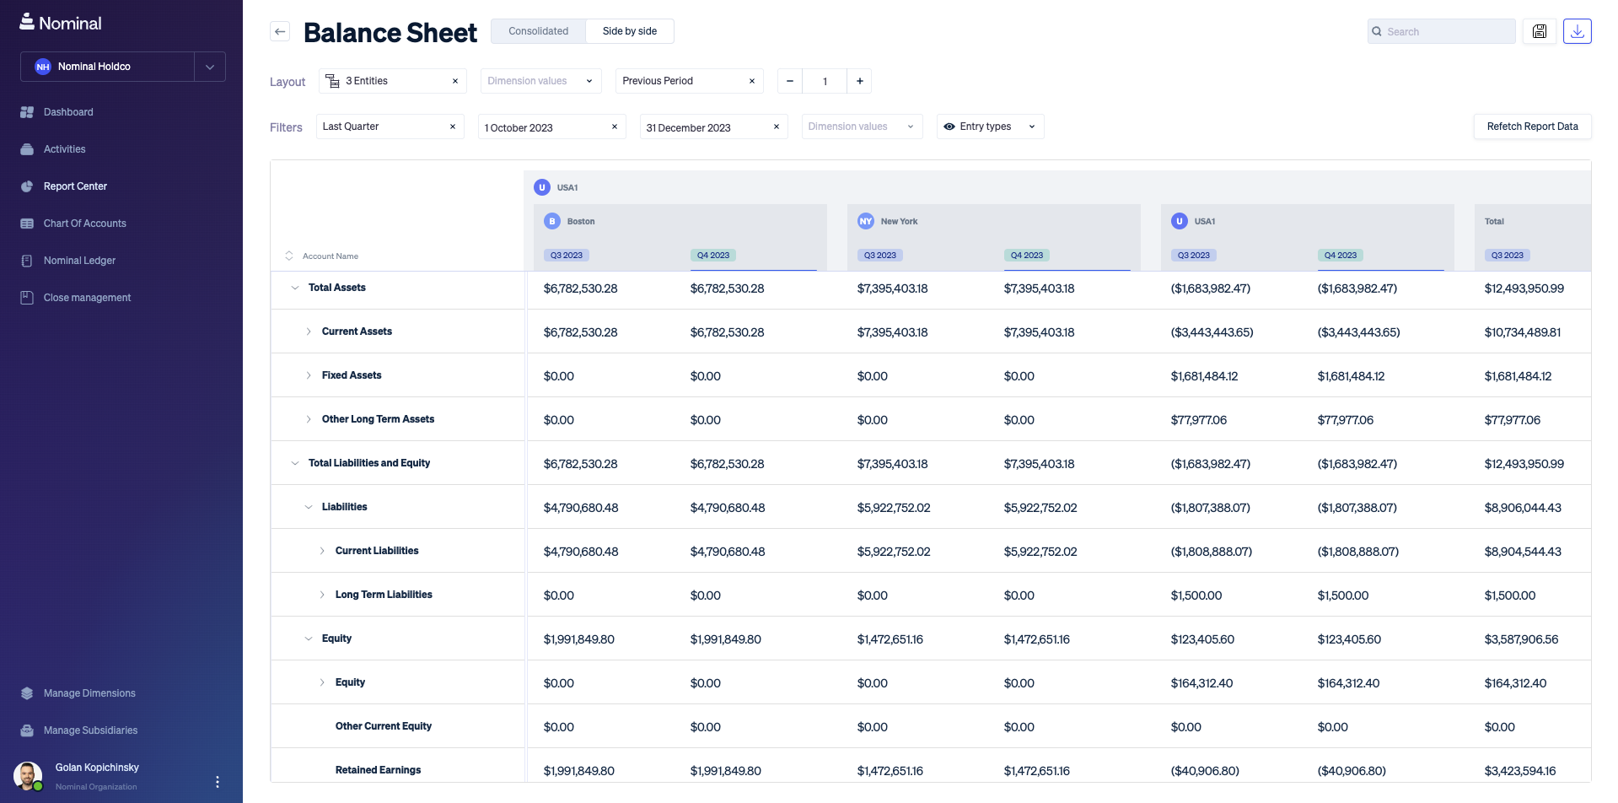Open Chart Of Accounts in sidebar
The height and width of the screenshot is (803, 1618).
(x=84, y=224)
